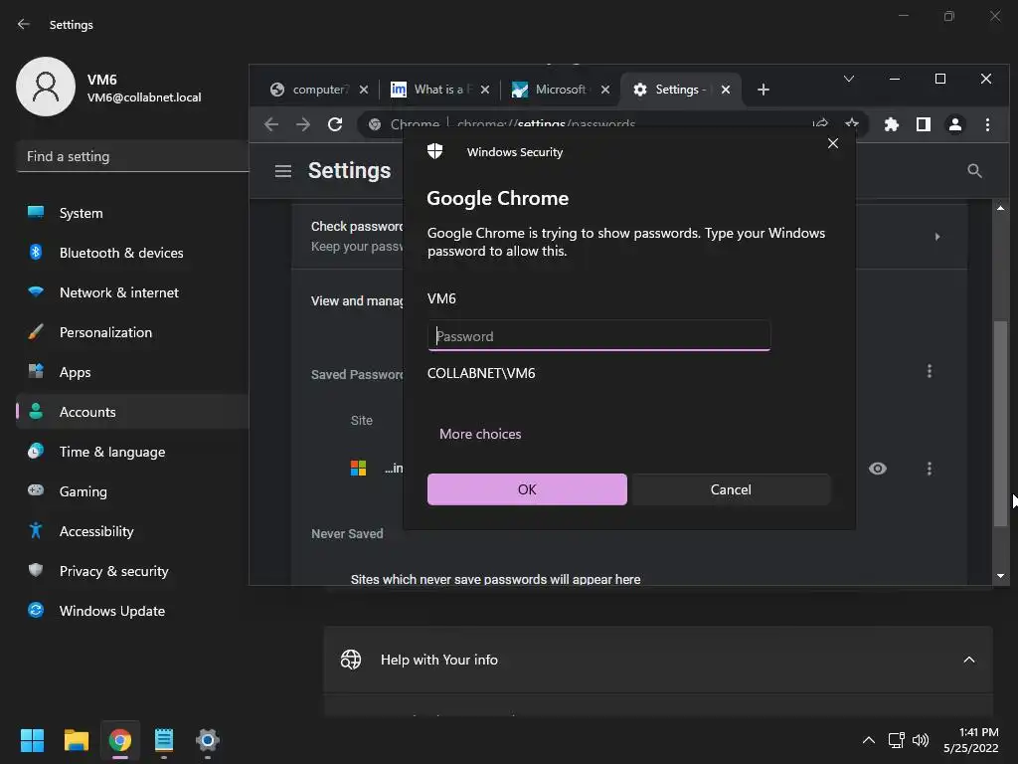Open Notepad from taskbar
The width and height of the screenshot is (1018, 764).
click(164, 740)
